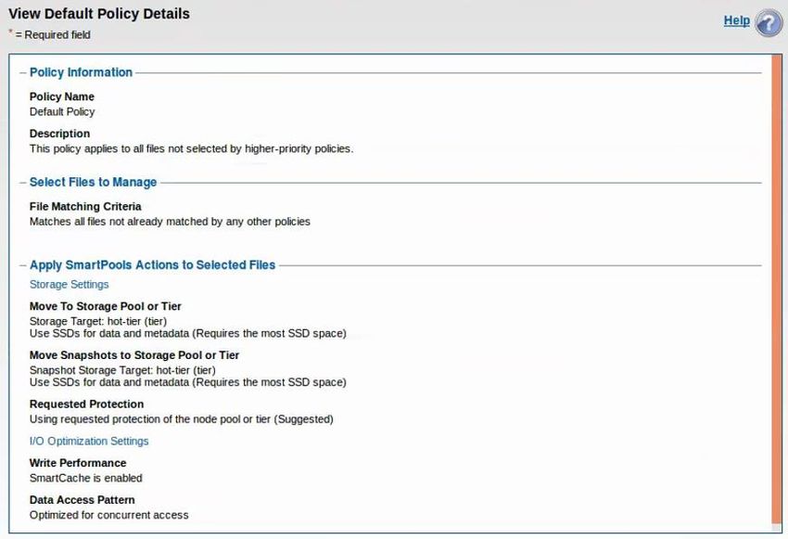Click the I/O Optimization Settings subheading
The height and width of the screenshot is (539, 788).
click(89, 442)
